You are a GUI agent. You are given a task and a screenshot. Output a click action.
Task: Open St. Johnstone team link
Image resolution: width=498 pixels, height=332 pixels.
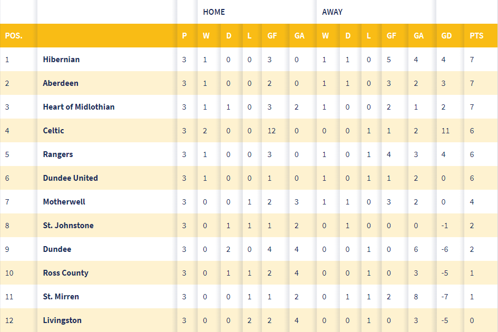click(x=68, y=226)
